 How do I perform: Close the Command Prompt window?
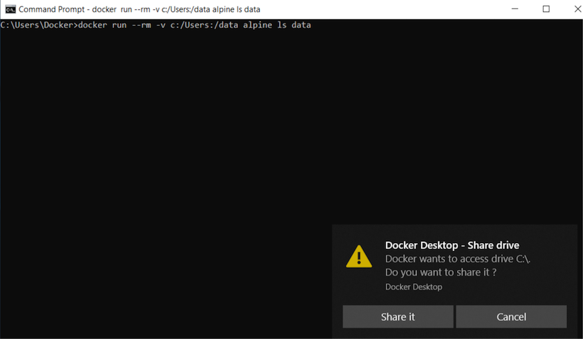(x=576, y=9)
